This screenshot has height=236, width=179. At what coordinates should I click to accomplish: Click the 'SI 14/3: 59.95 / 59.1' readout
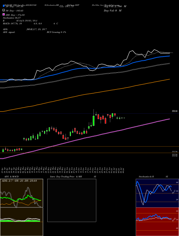click(x=27, y=21)
